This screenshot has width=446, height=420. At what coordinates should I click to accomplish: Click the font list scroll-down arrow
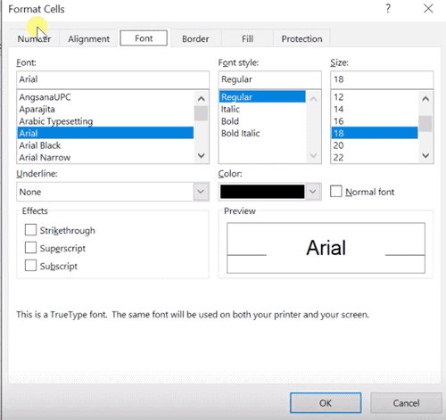(x=202, y=155)
